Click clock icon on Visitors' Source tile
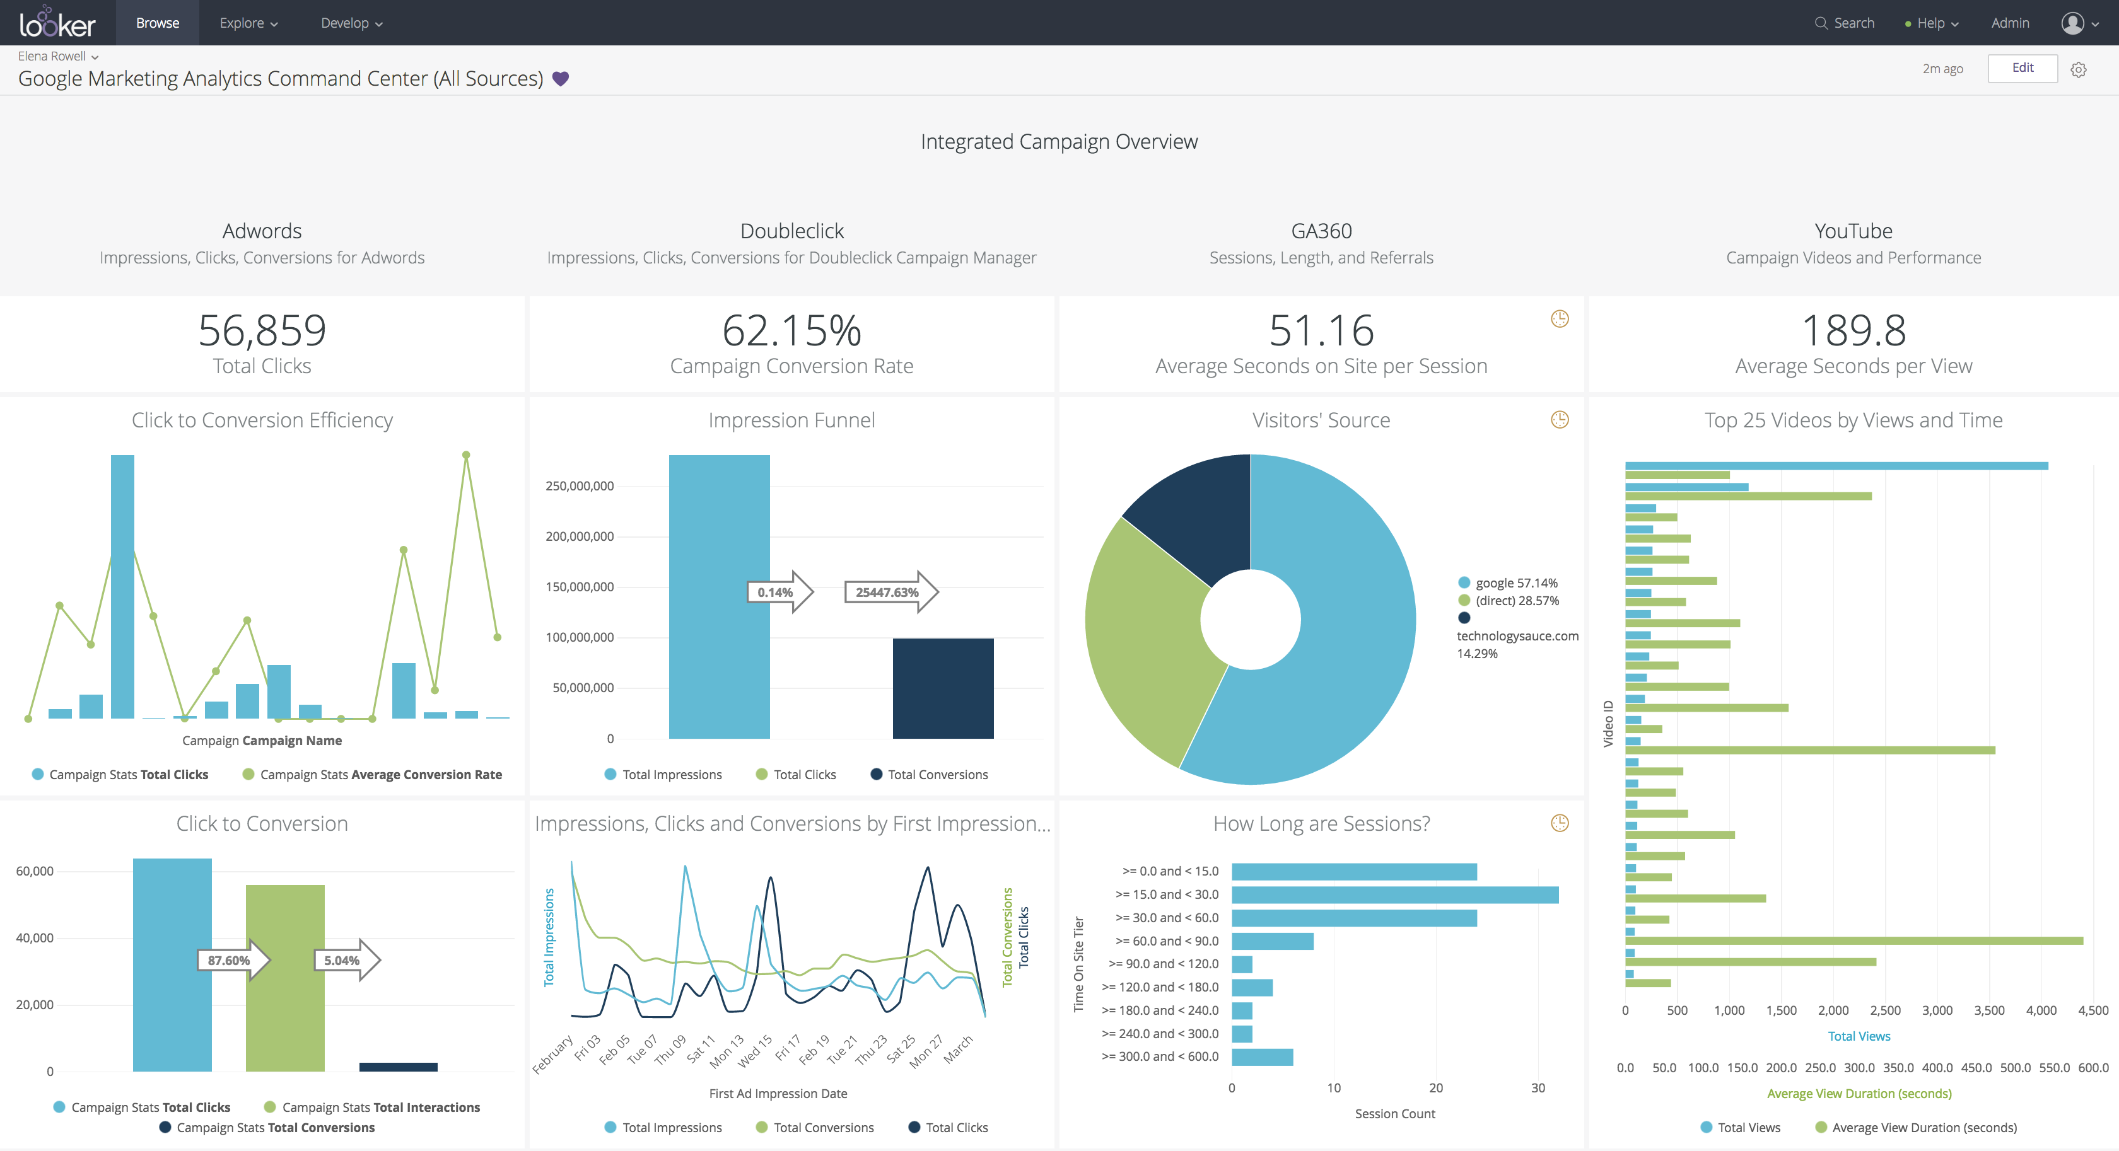The height and width of the screenshot is (1151, 2119). pyautogui.click(x=1559, y=420)
